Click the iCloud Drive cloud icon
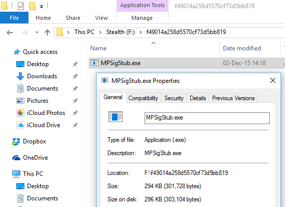The height and width of the screenshot is (207, 285). tap(20, 125)
